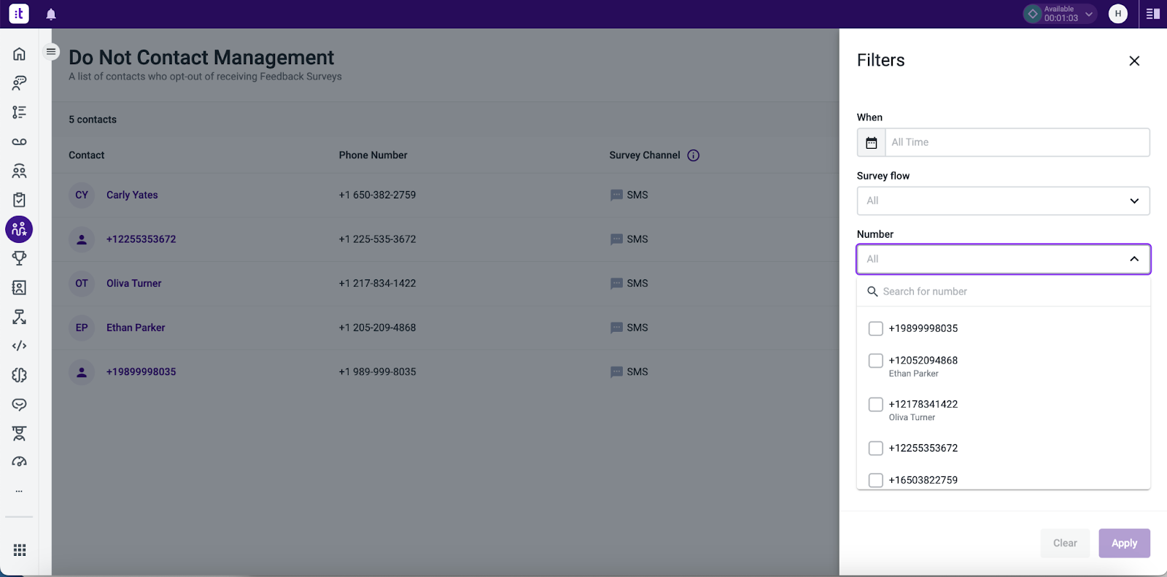1167x577 pixels.
Task: Open the AI brain icon in sidebar
Action: pyautogui.click(x=19, y=375)
